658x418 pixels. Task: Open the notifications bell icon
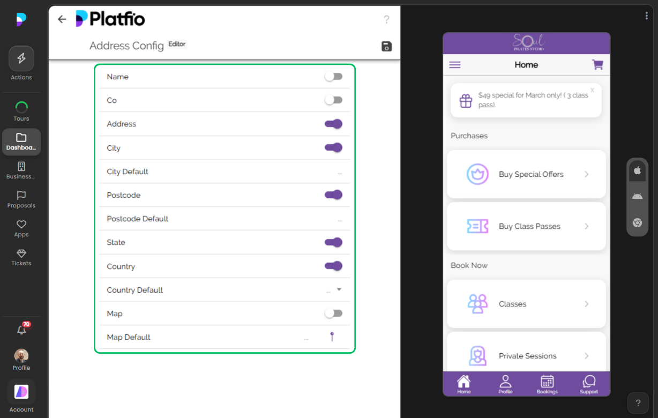tap(21, 330)
